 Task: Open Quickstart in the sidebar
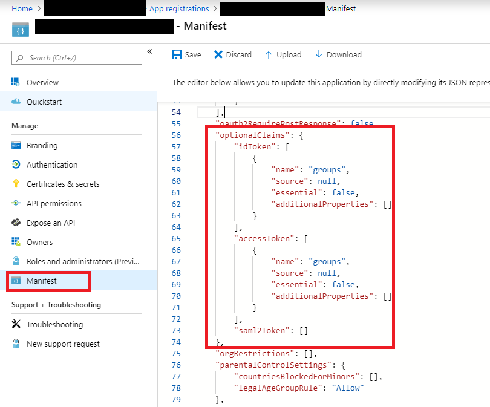coord(44,102)
